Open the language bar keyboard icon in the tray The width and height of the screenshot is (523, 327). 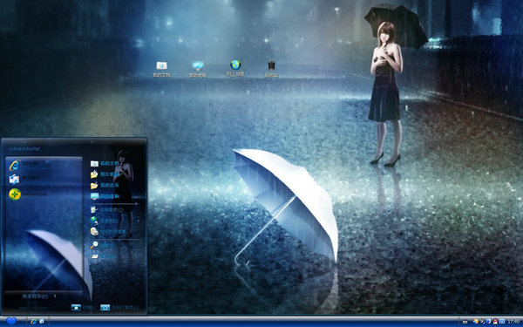pos(465,322)
